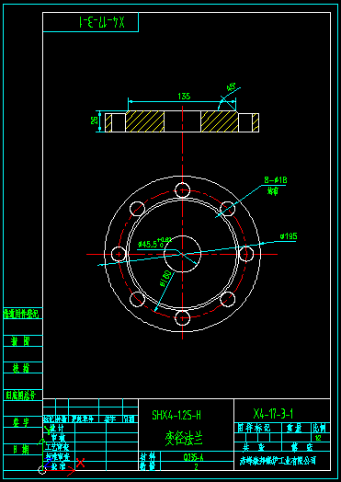Select the ø45.5 bore dimension text
This screenshot has width=341, height=482.
(154, 243)
